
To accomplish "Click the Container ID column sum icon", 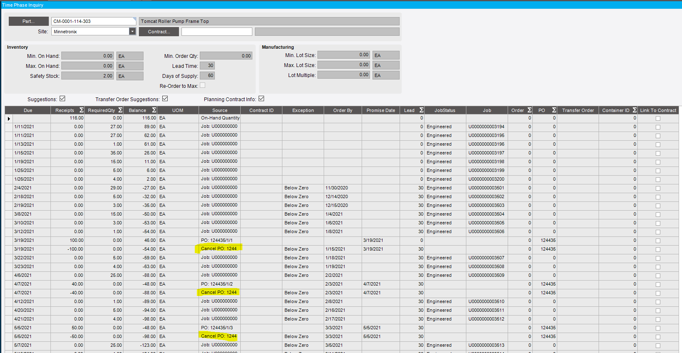I will click(x=634, y=110).
